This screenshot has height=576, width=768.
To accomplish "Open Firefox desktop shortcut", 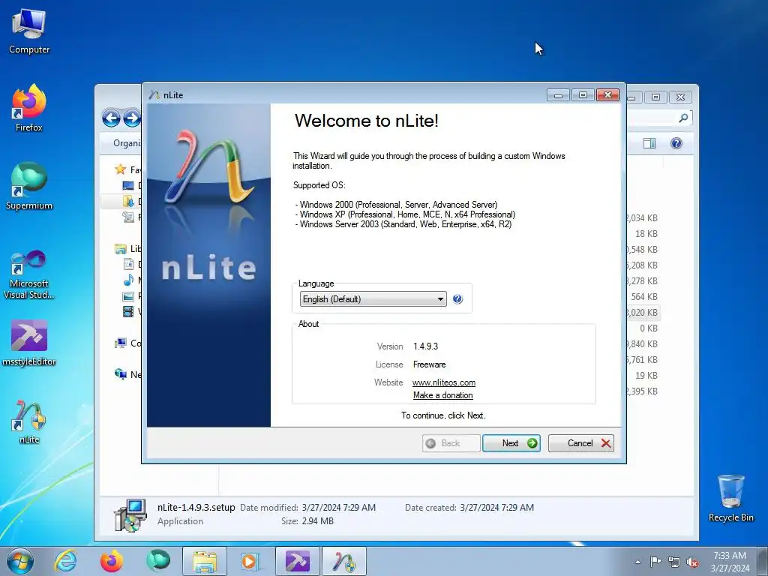I will 29,108.
